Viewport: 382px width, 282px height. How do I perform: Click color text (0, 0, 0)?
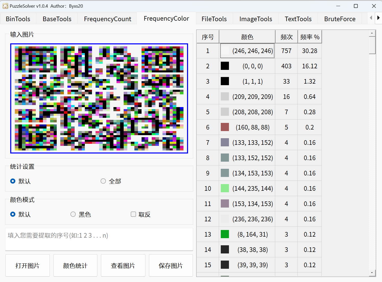253,66
